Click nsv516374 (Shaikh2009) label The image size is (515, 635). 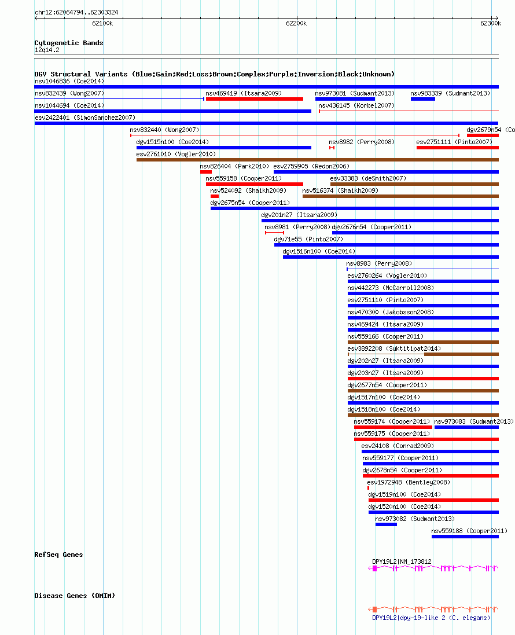tap(340, 190)
